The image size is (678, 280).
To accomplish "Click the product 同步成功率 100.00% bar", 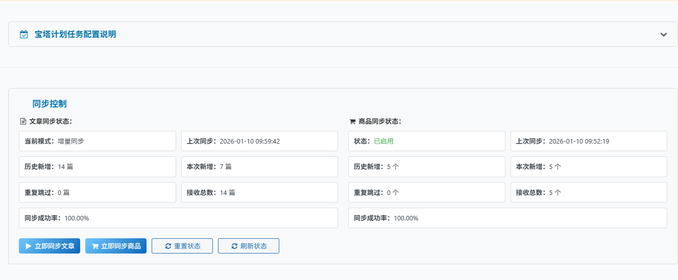I will point(507,218).
